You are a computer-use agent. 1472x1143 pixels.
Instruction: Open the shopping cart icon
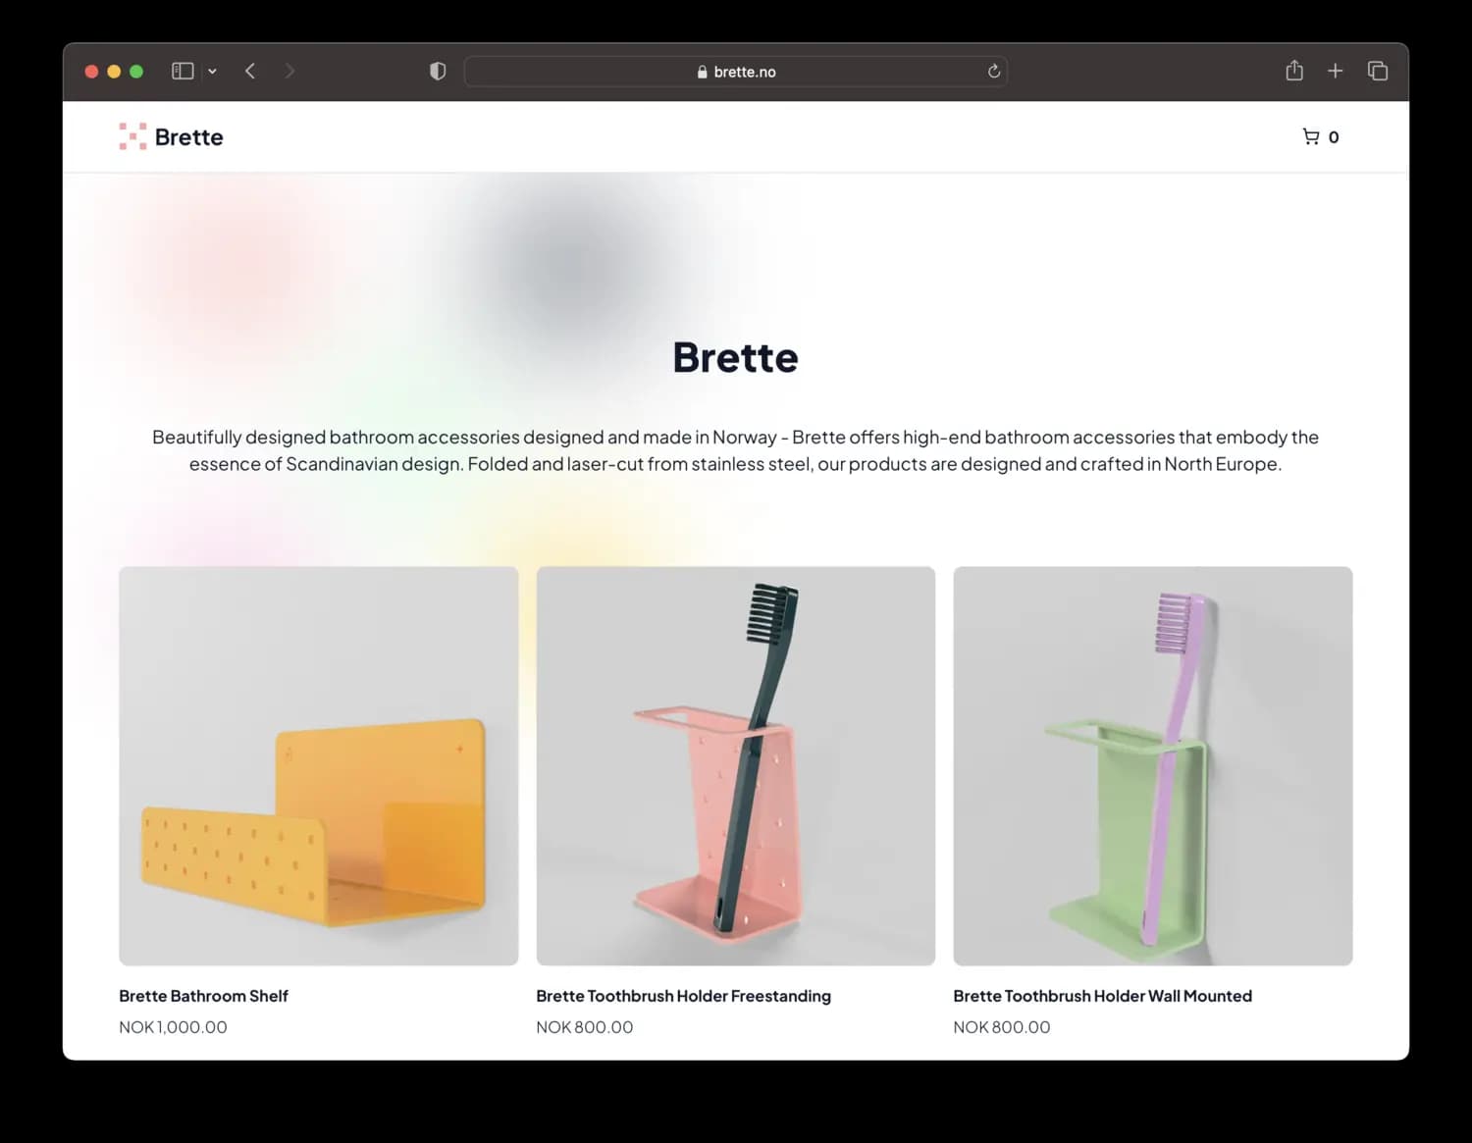point(1310,136)
